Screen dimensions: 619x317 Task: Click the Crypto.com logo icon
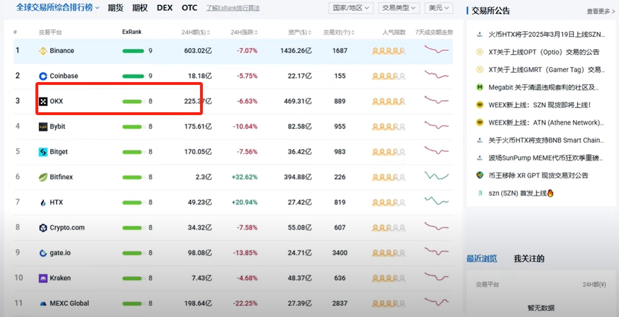coord(43,228)
